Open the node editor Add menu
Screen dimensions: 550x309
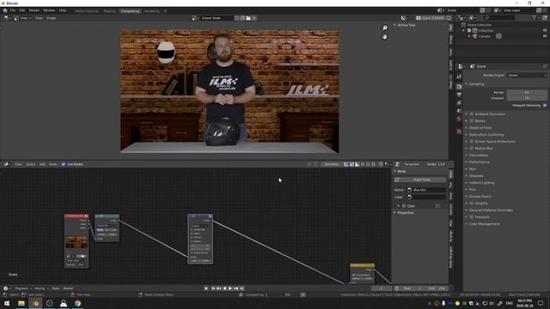click(x=42, y=164)
